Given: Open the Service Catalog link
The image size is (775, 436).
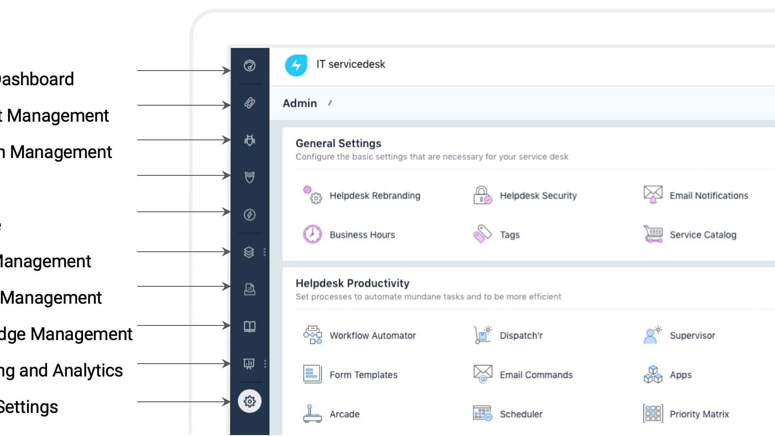Looking at the screenshot, I should point(703,235).
